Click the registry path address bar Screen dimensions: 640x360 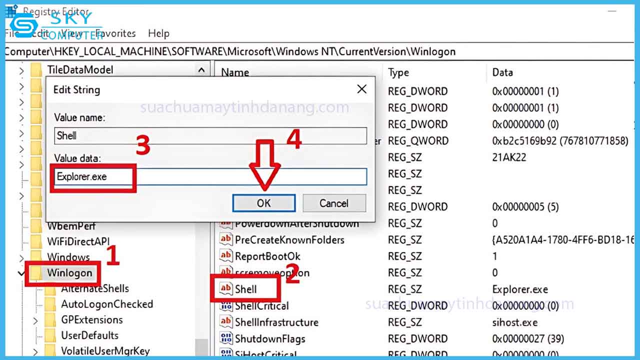(x=320, y=51)
